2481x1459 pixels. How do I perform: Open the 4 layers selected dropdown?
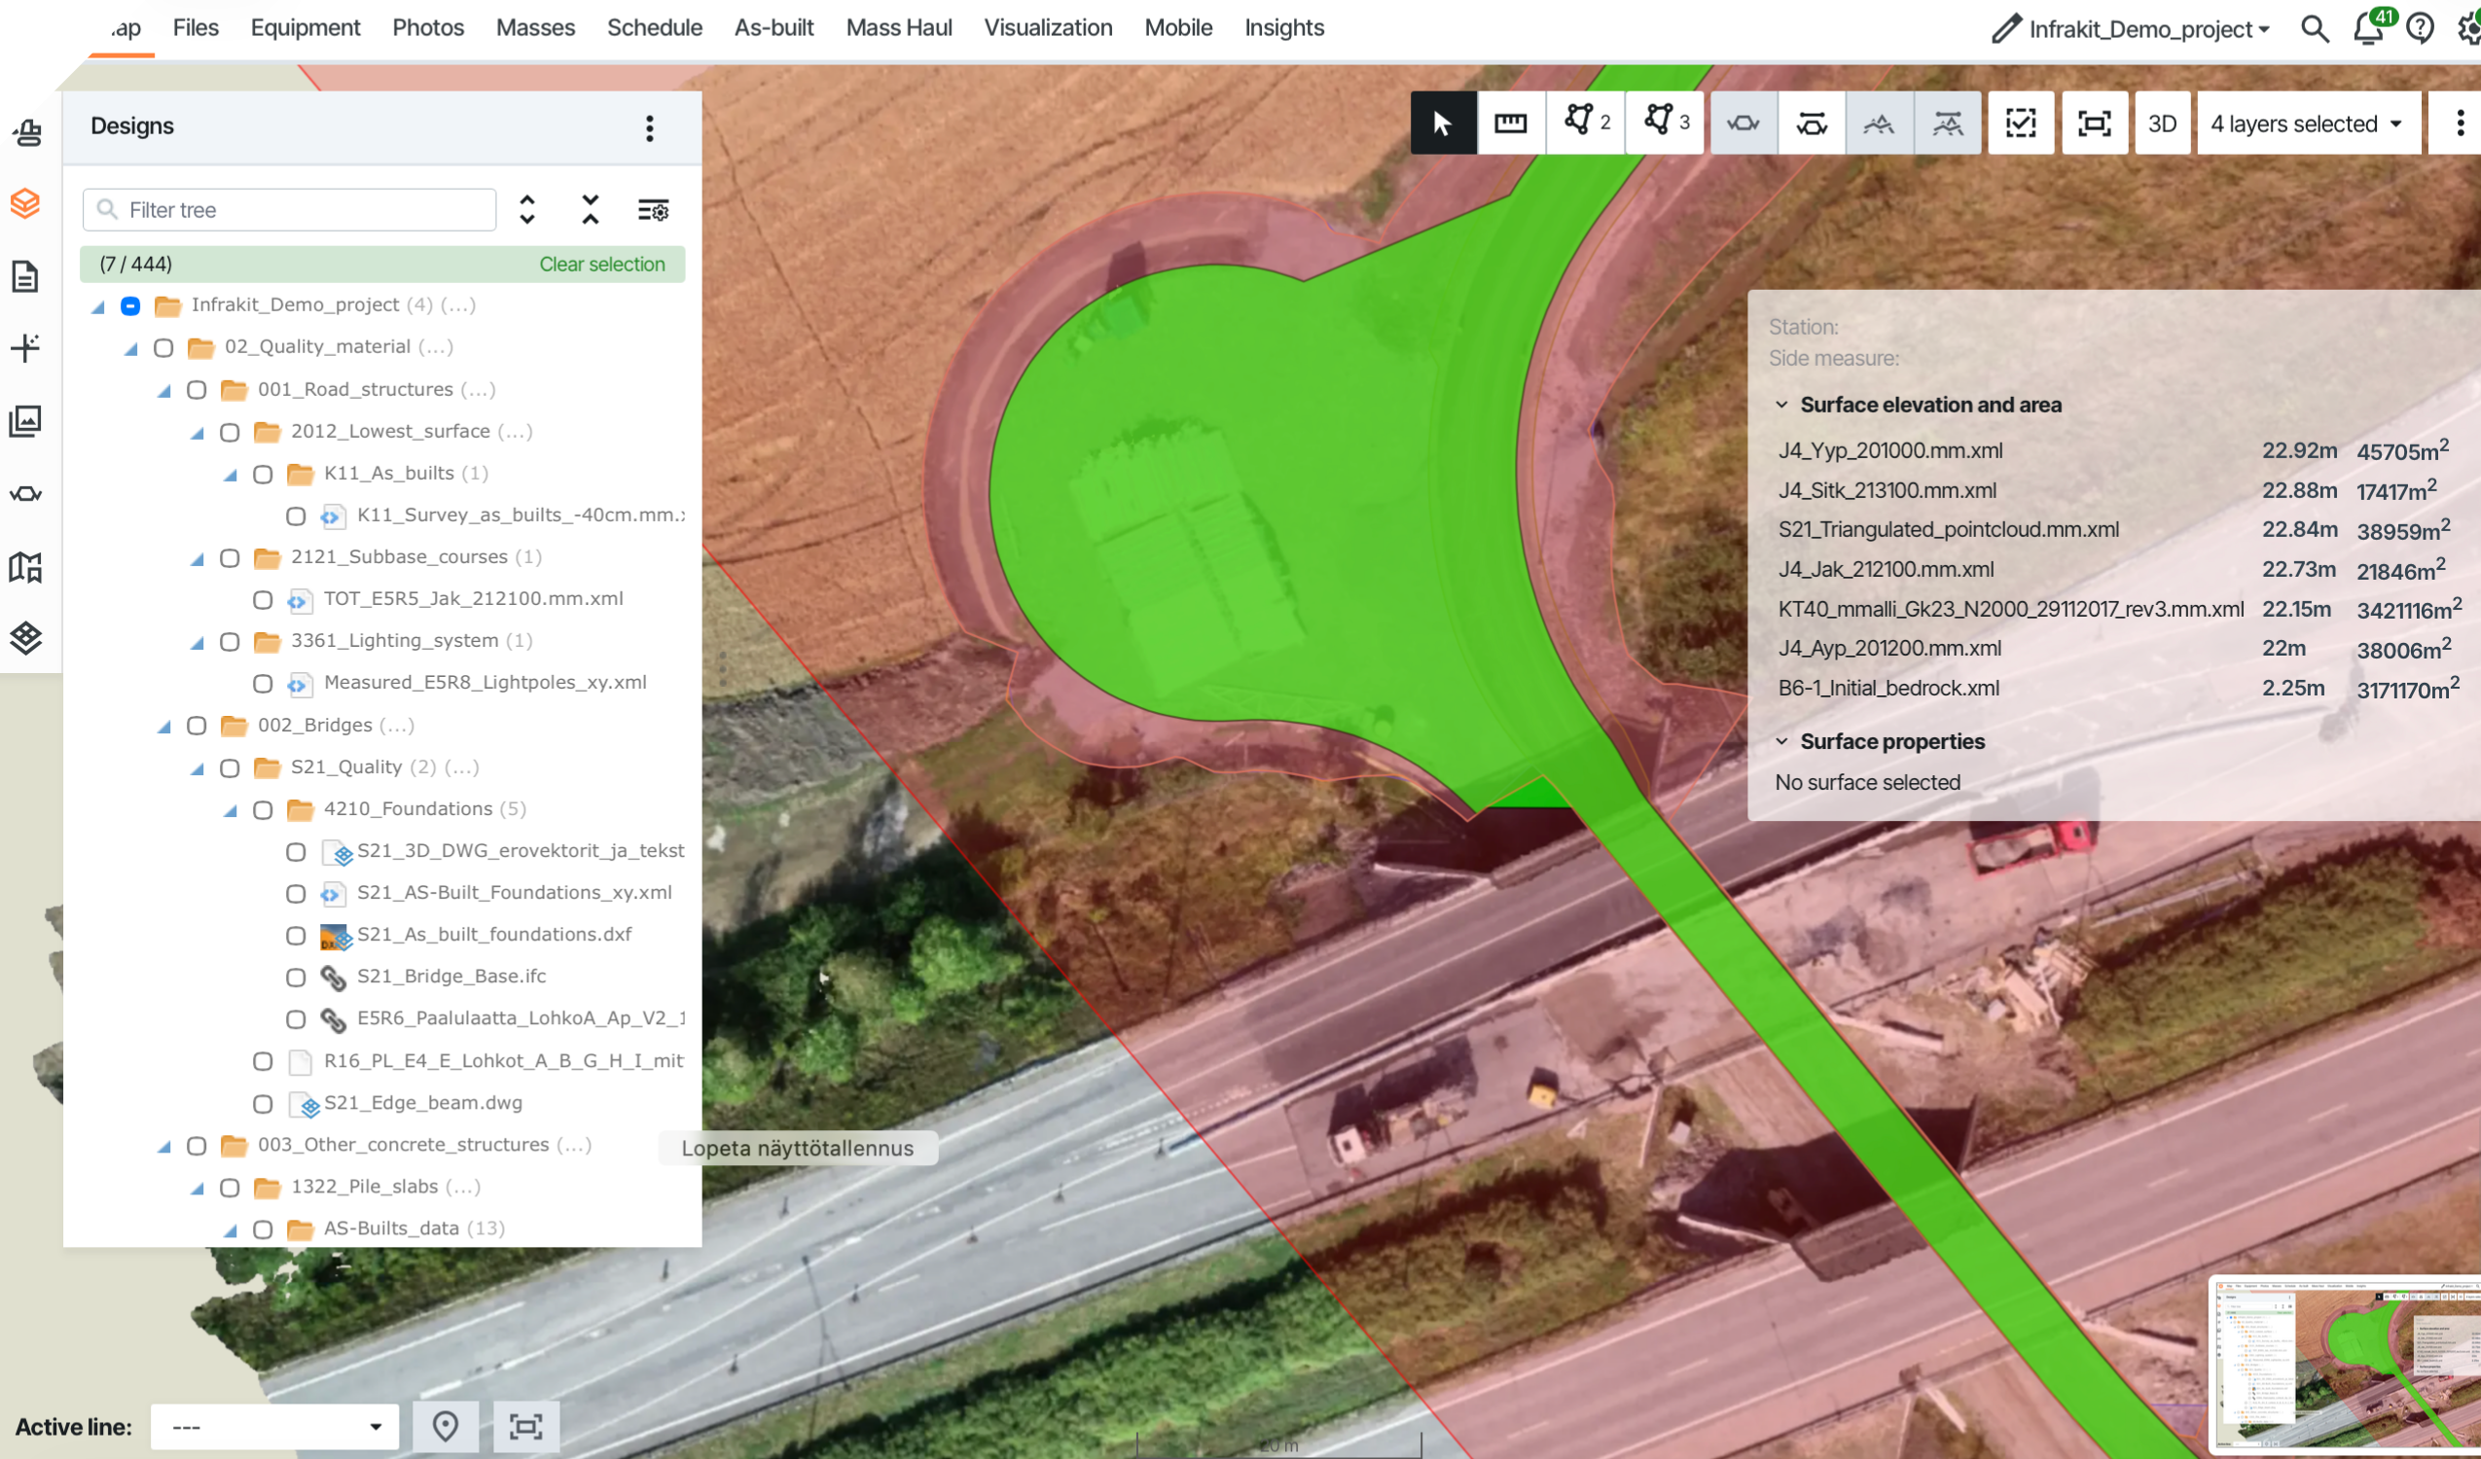[2307, 125]
